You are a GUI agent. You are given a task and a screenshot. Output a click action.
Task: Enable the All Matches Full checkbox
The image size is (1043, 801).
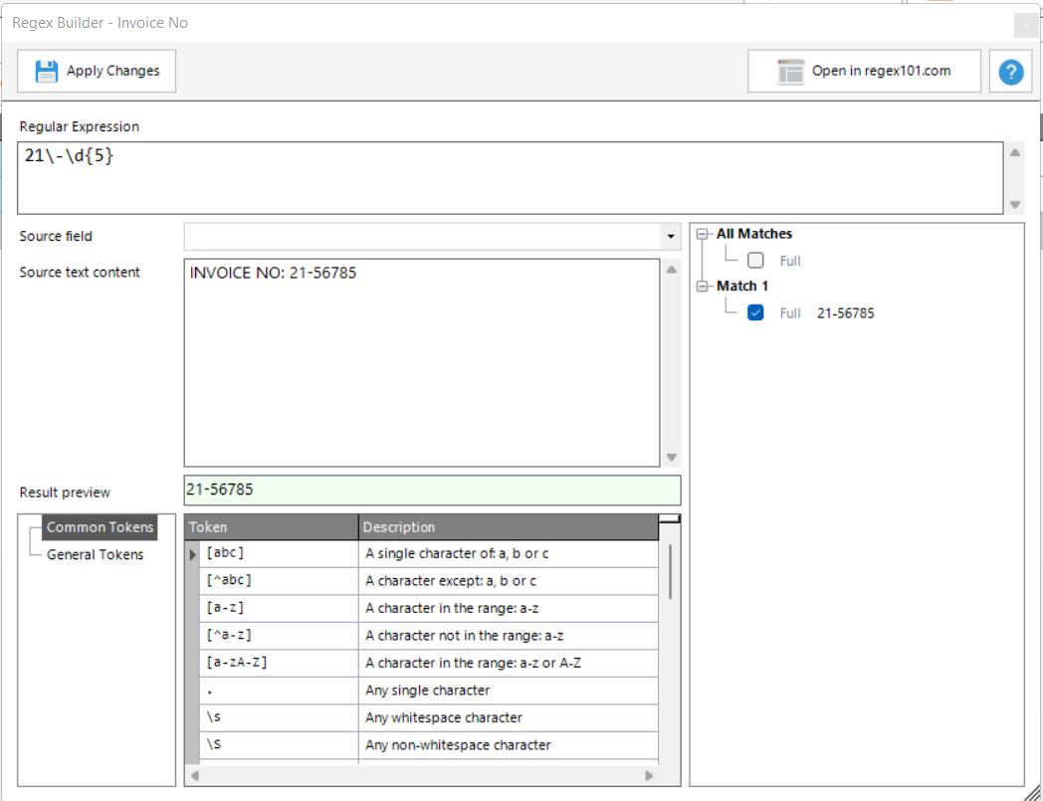[x=755, y=261]
